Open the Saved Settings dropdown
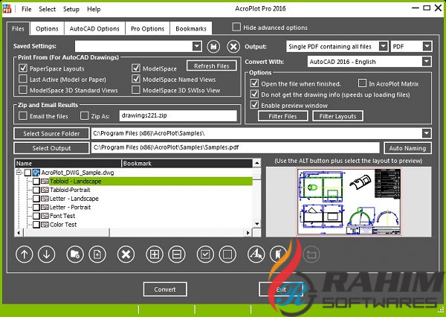The image size is (446, 317). [197, 46]
